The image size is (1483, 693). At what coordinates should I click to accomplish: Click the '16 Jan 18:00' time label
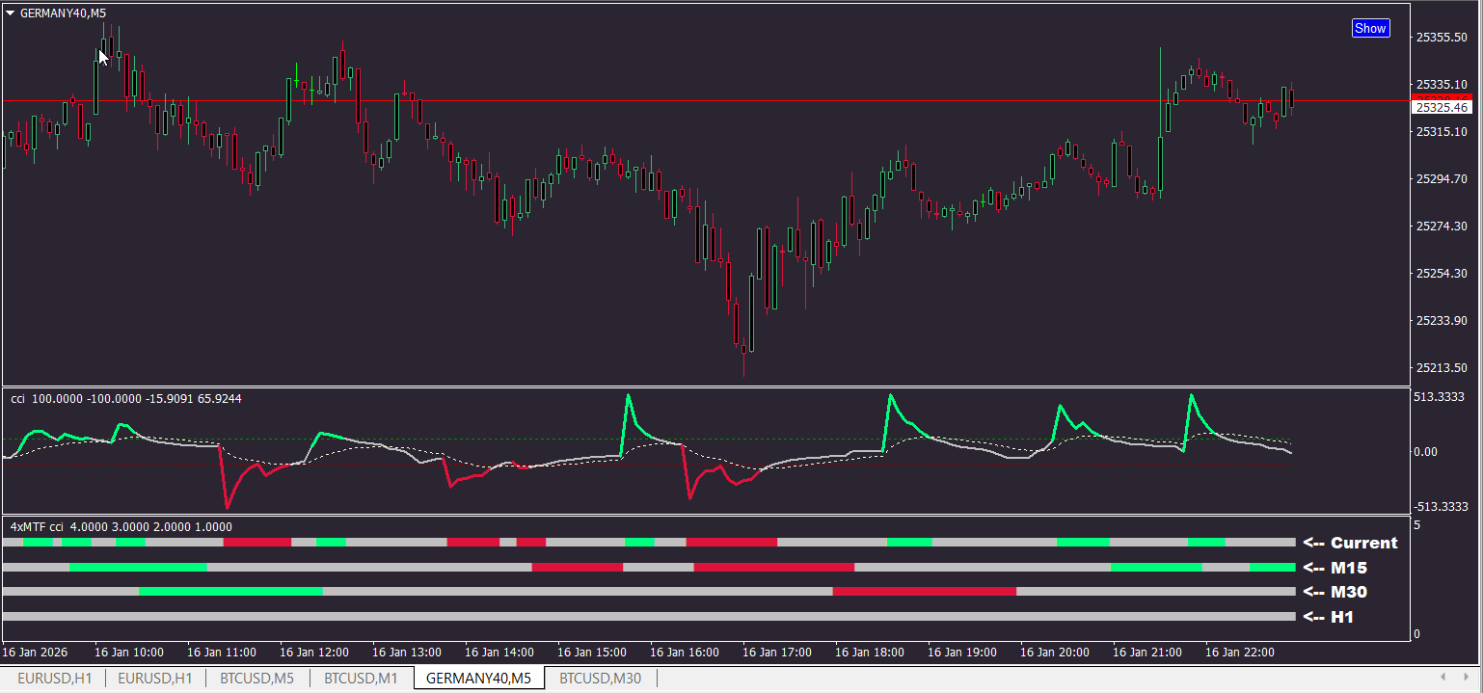pos(870,653)
